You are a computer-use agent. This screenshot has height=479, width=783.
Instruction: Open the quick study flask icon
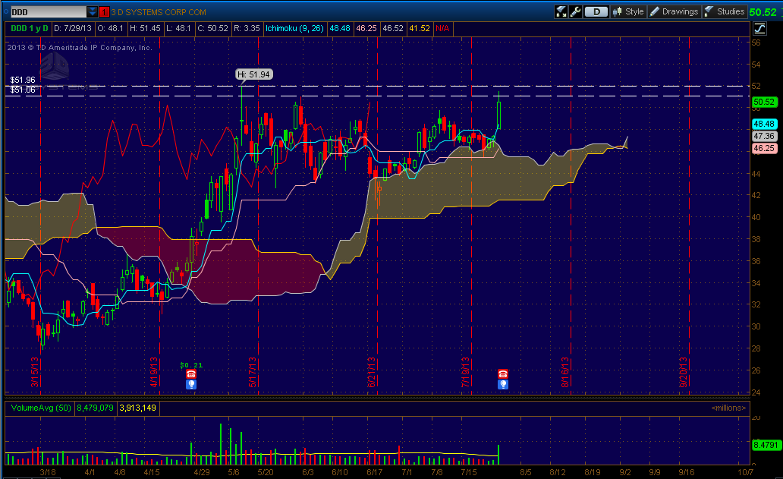click(561, 11)
